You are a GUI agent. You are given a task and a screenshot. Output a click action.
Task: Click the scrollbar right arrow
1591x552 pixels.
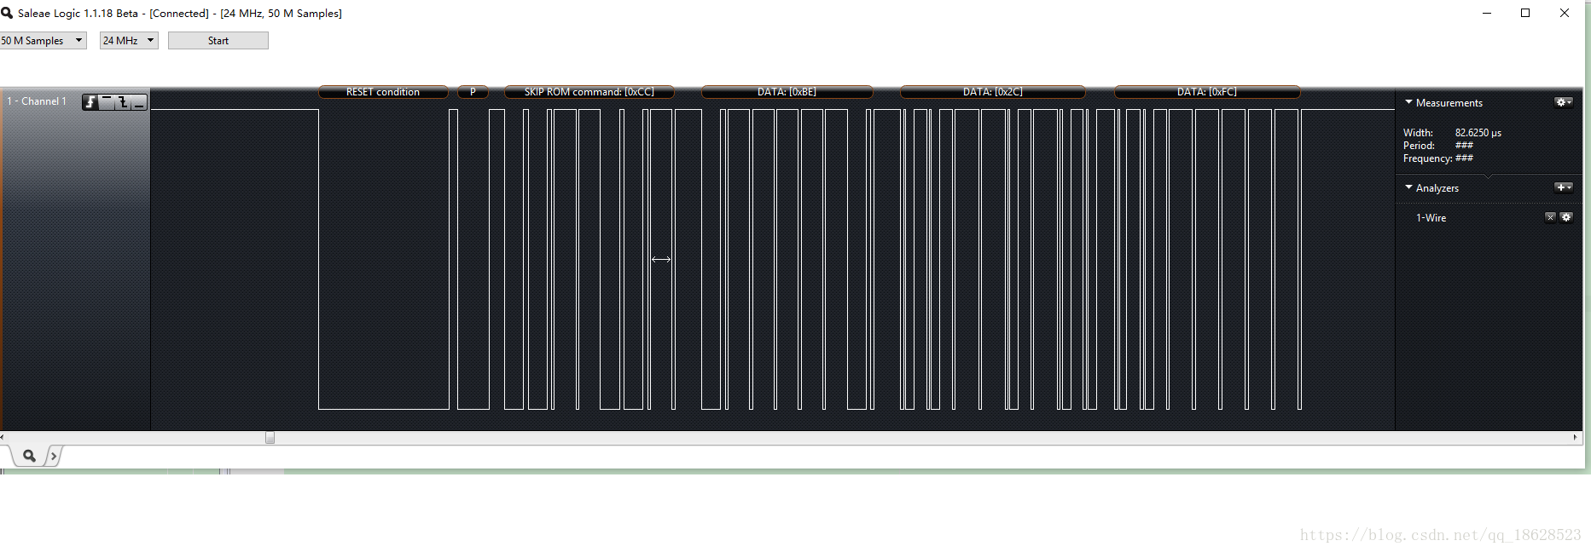click(1575, 438)
